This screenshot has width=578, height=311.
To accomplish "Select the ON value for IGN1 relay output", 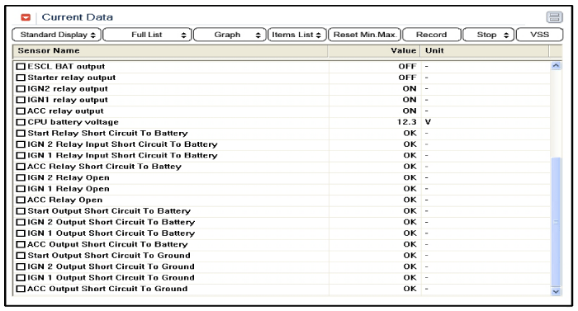I will [410, 100].
